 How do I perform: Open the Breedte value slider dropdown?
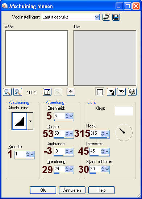(32, 154)
